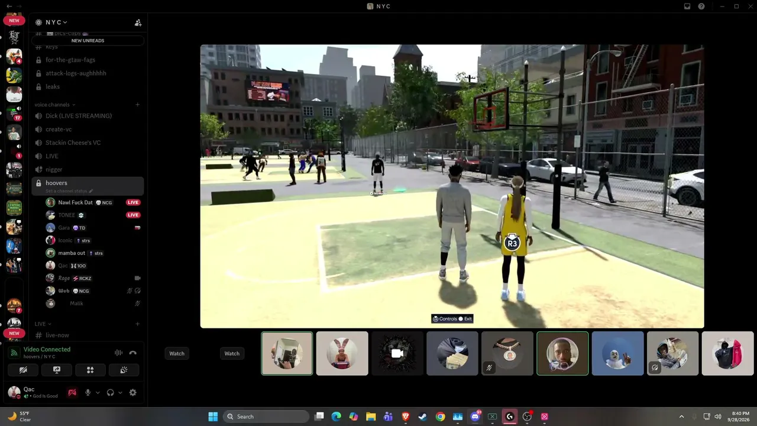Show hidden system tray icons
The image size is (757, 426).
pyautogui.click(x=681, y=417)
